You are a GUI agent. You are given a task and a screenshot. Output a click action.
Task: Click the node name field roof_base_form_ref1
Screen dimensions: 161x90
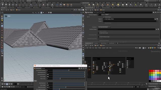tap(123, 12)
